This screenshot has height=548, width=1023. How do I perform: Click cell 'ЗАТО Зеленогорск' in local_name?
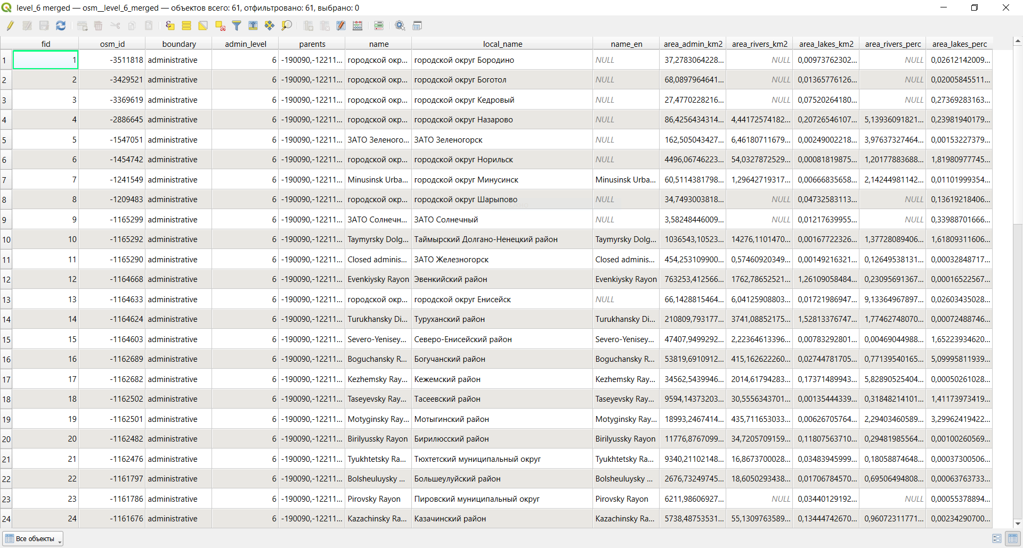pyautogui.click(x=502, y=140)
